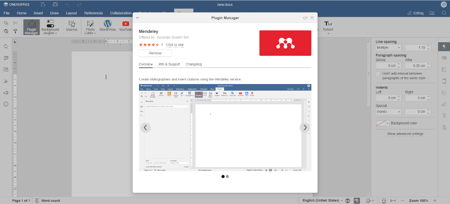Launch the WordPress plugin
The image size is (450, 204).
pyautogui.click(x=108, y=26)
